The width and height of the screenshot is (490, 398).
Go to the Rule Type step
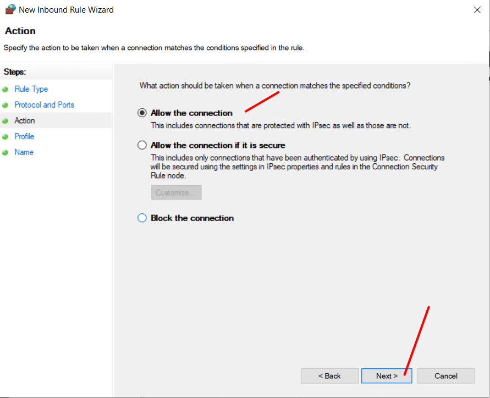(x=31, y=89)
